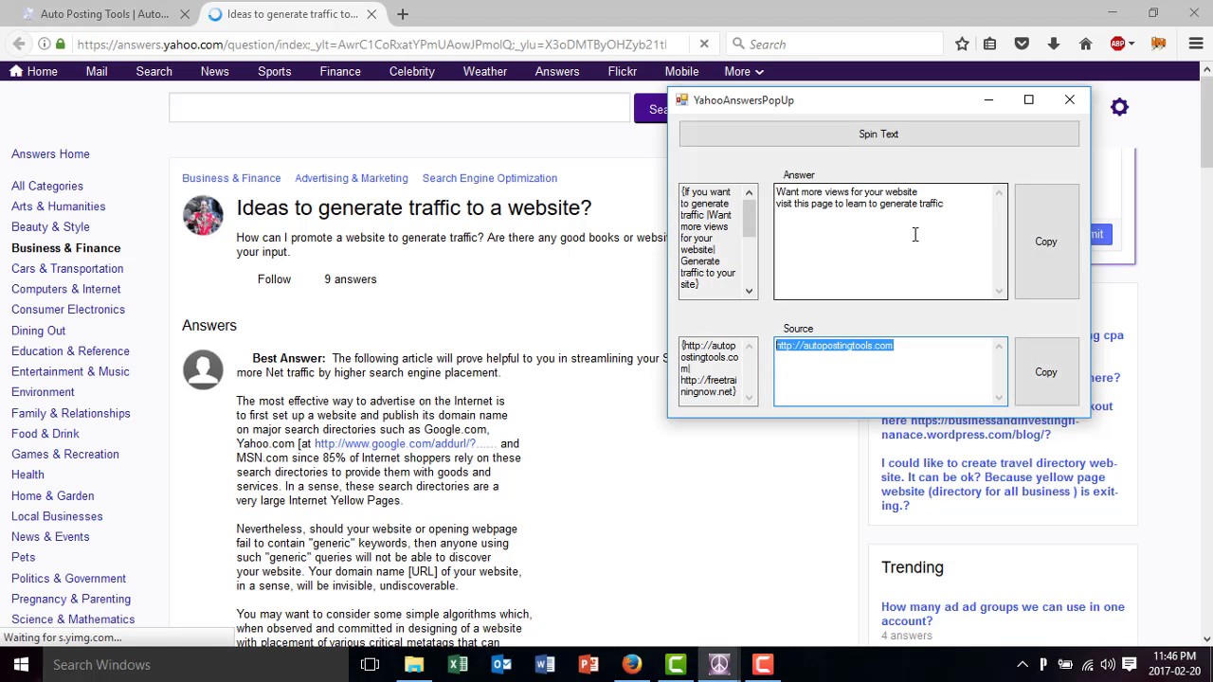The width and height of the screenshot is (1213, 682).
Task: Open Flickr in Yahoo navigation bar
Action: coord(623,71)
